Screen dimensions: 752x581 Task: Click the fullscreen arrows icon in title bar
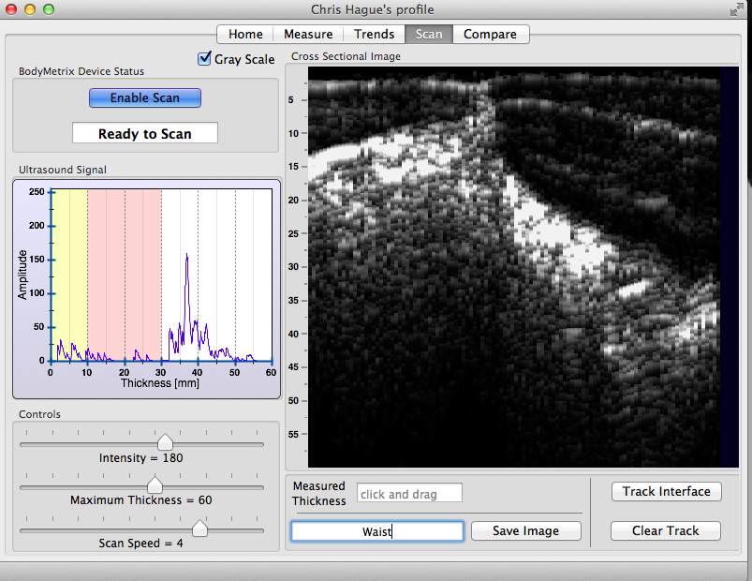tap(736, 9)
